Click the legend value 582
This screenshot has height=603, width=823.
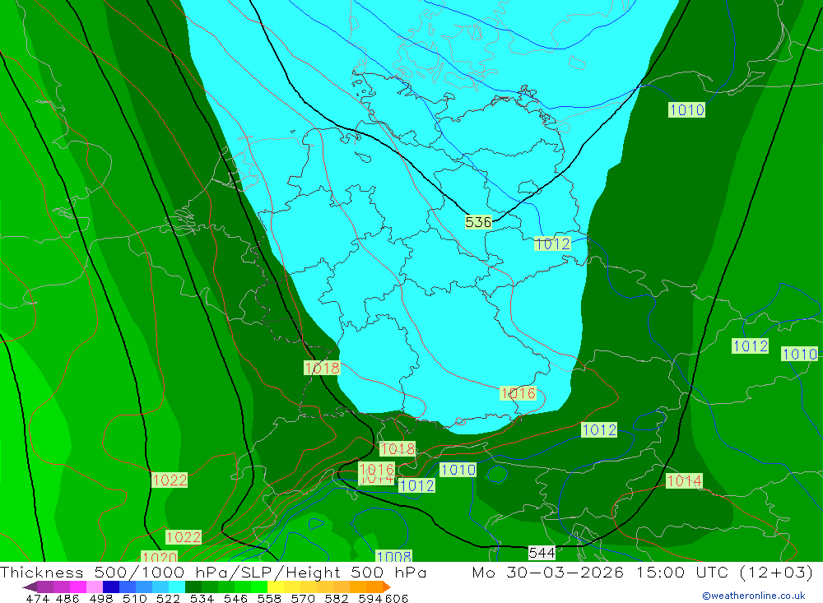tap(336, 599)
